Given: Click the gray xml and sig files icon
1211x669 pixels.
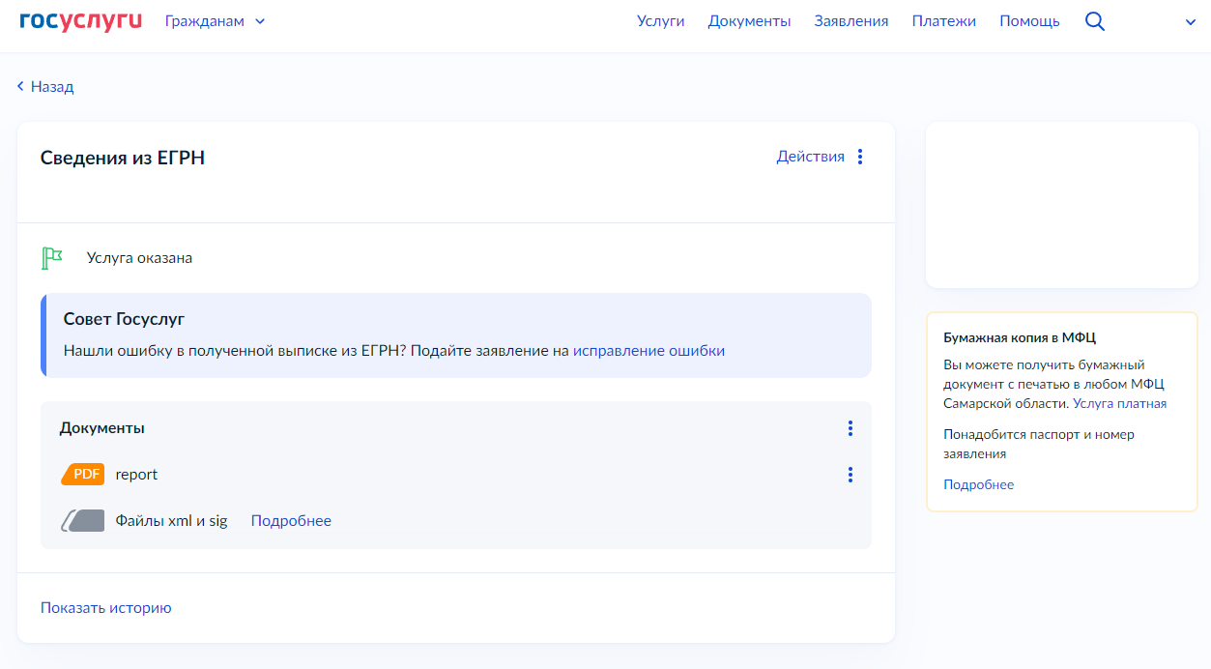Looking at the screenshot, I should pos(83,521).
